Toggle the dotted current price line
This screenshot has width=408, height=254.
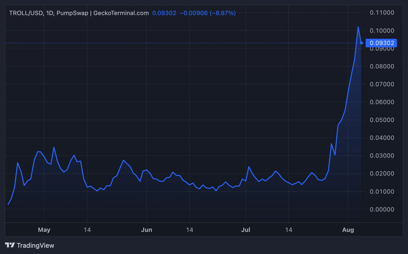176,43
